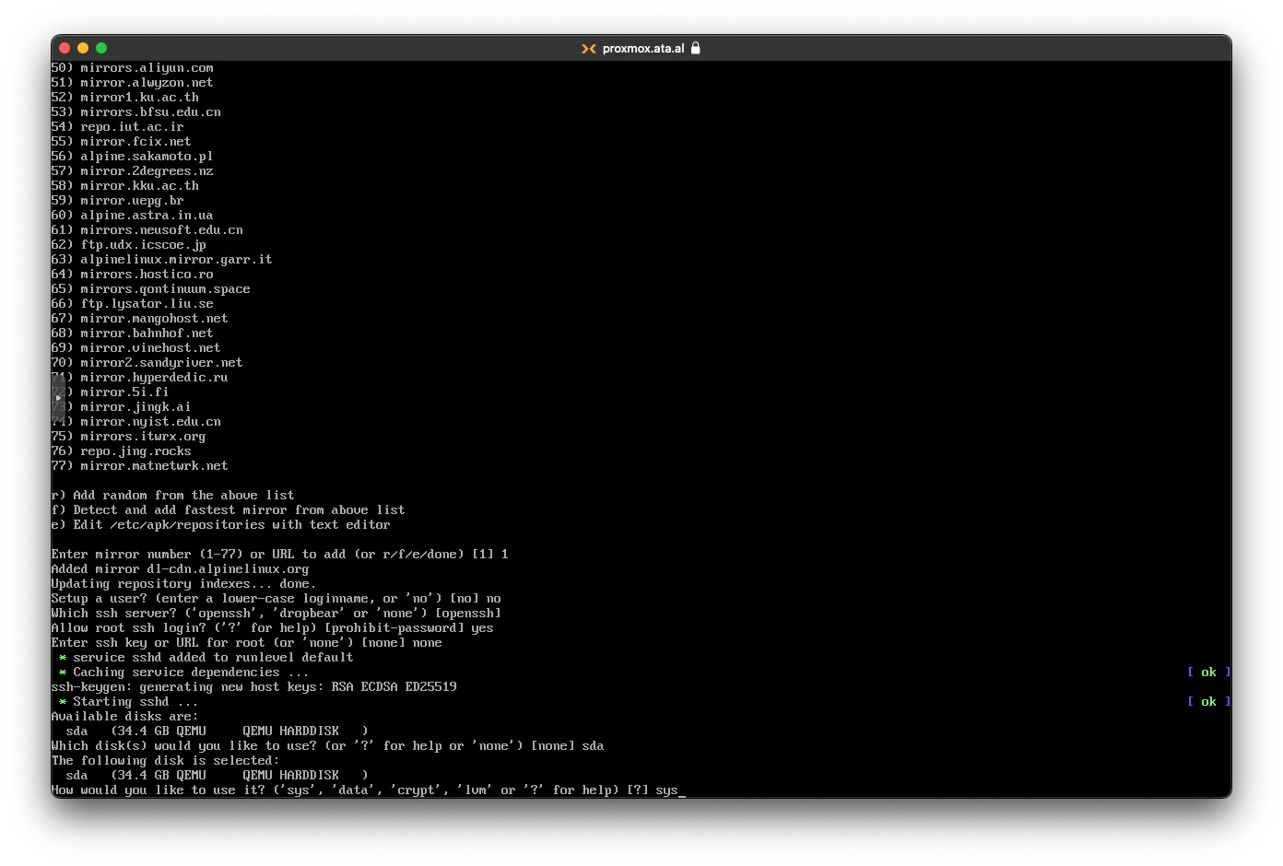Click the 'mirror.2degrees.nz' entry
The width and height of the screenshot is (1283, 866).
133,171
